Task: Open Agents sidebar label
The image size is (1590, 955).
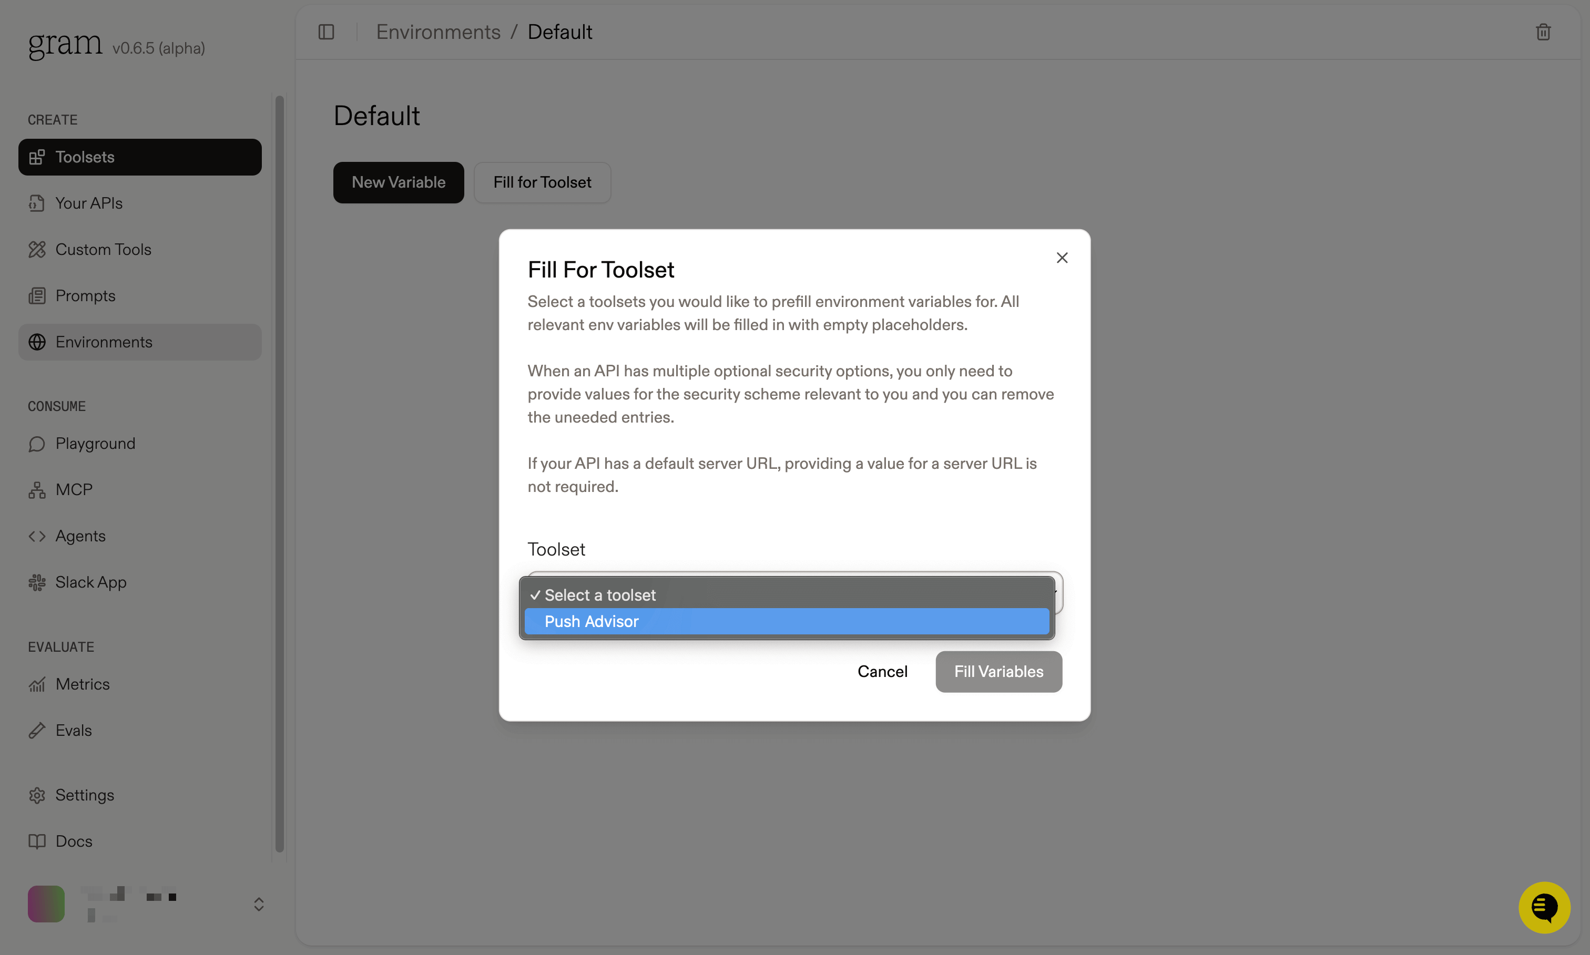Action: tap(80, 537)
